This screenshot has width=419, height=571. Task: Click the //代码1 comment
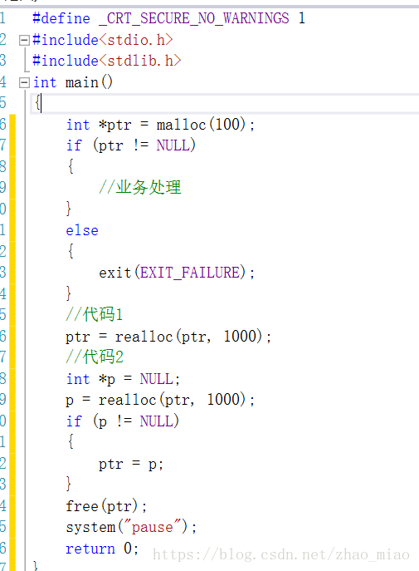(x=95, y=314)
